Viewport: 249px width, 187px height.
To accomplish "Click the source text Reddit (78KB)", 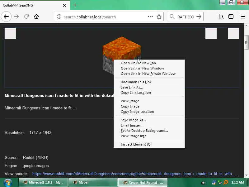I will (35, 157).
